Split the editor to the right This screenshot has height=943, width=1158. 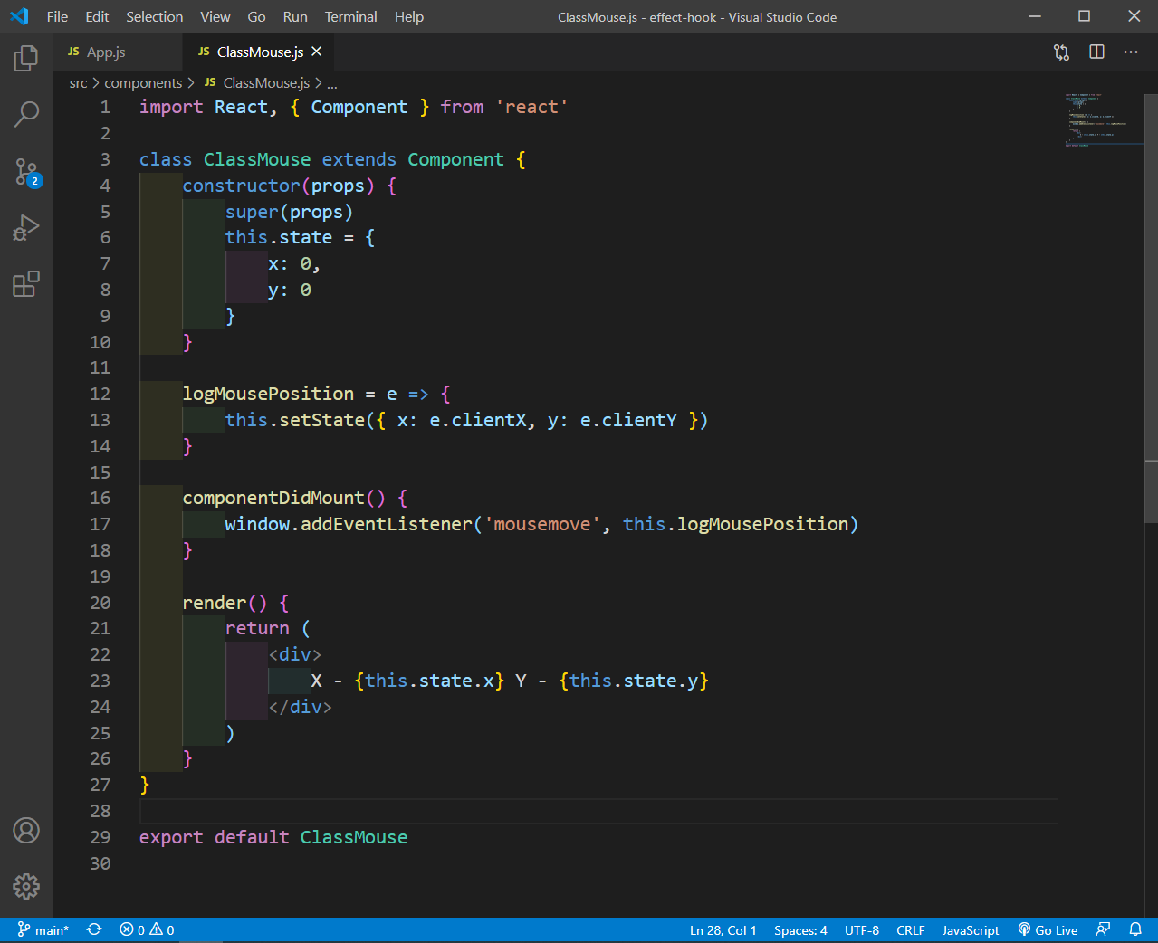1096,52
